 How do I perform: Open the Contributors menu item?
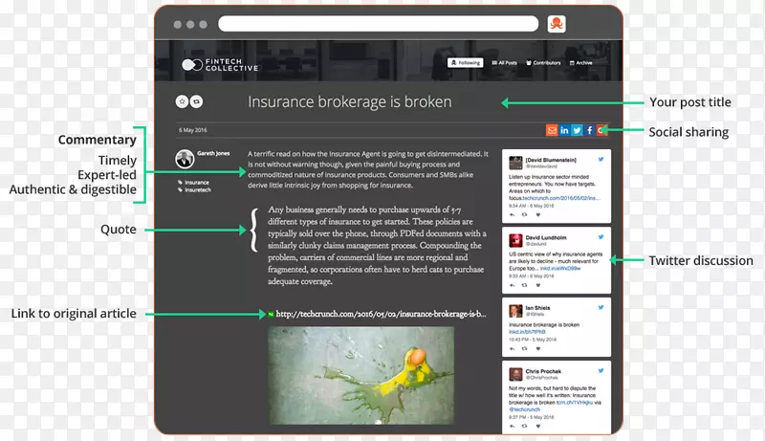point(543,63)
